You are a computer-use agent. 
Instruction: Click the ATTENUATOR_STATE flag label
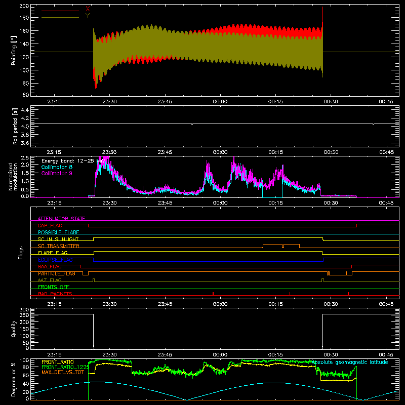61,219
